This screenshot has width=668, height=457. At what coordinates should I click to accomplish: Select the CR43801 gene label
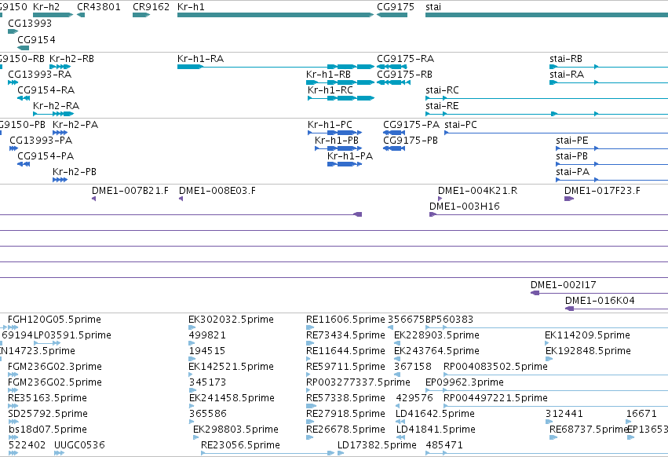coord(99,7)
